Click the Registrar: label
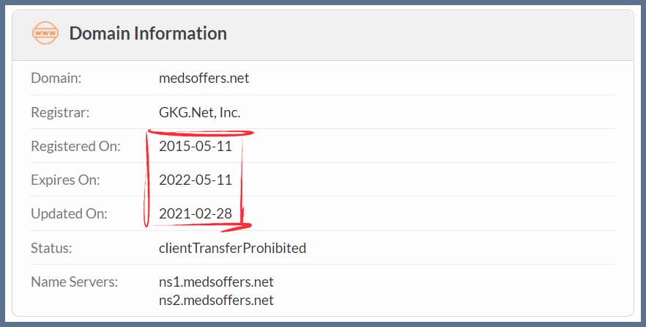The height and width of the screenshot is (327, 646). 60,112
